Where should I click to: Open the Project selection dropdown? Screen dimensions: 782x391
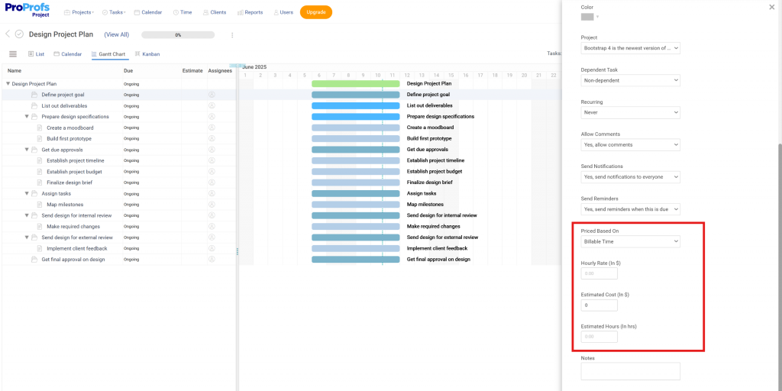pyautogui.click(x=630, y=48)
